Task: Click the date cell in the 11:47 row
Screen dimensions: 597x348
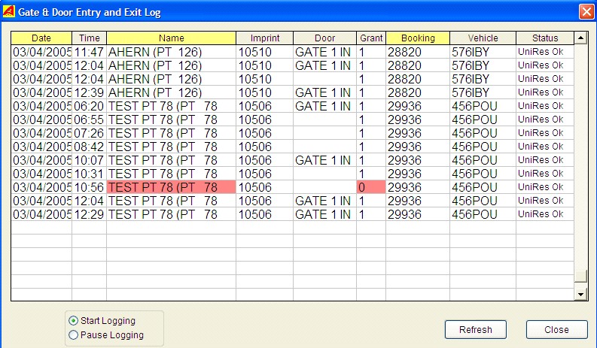Action: click(x=41, y=52)
